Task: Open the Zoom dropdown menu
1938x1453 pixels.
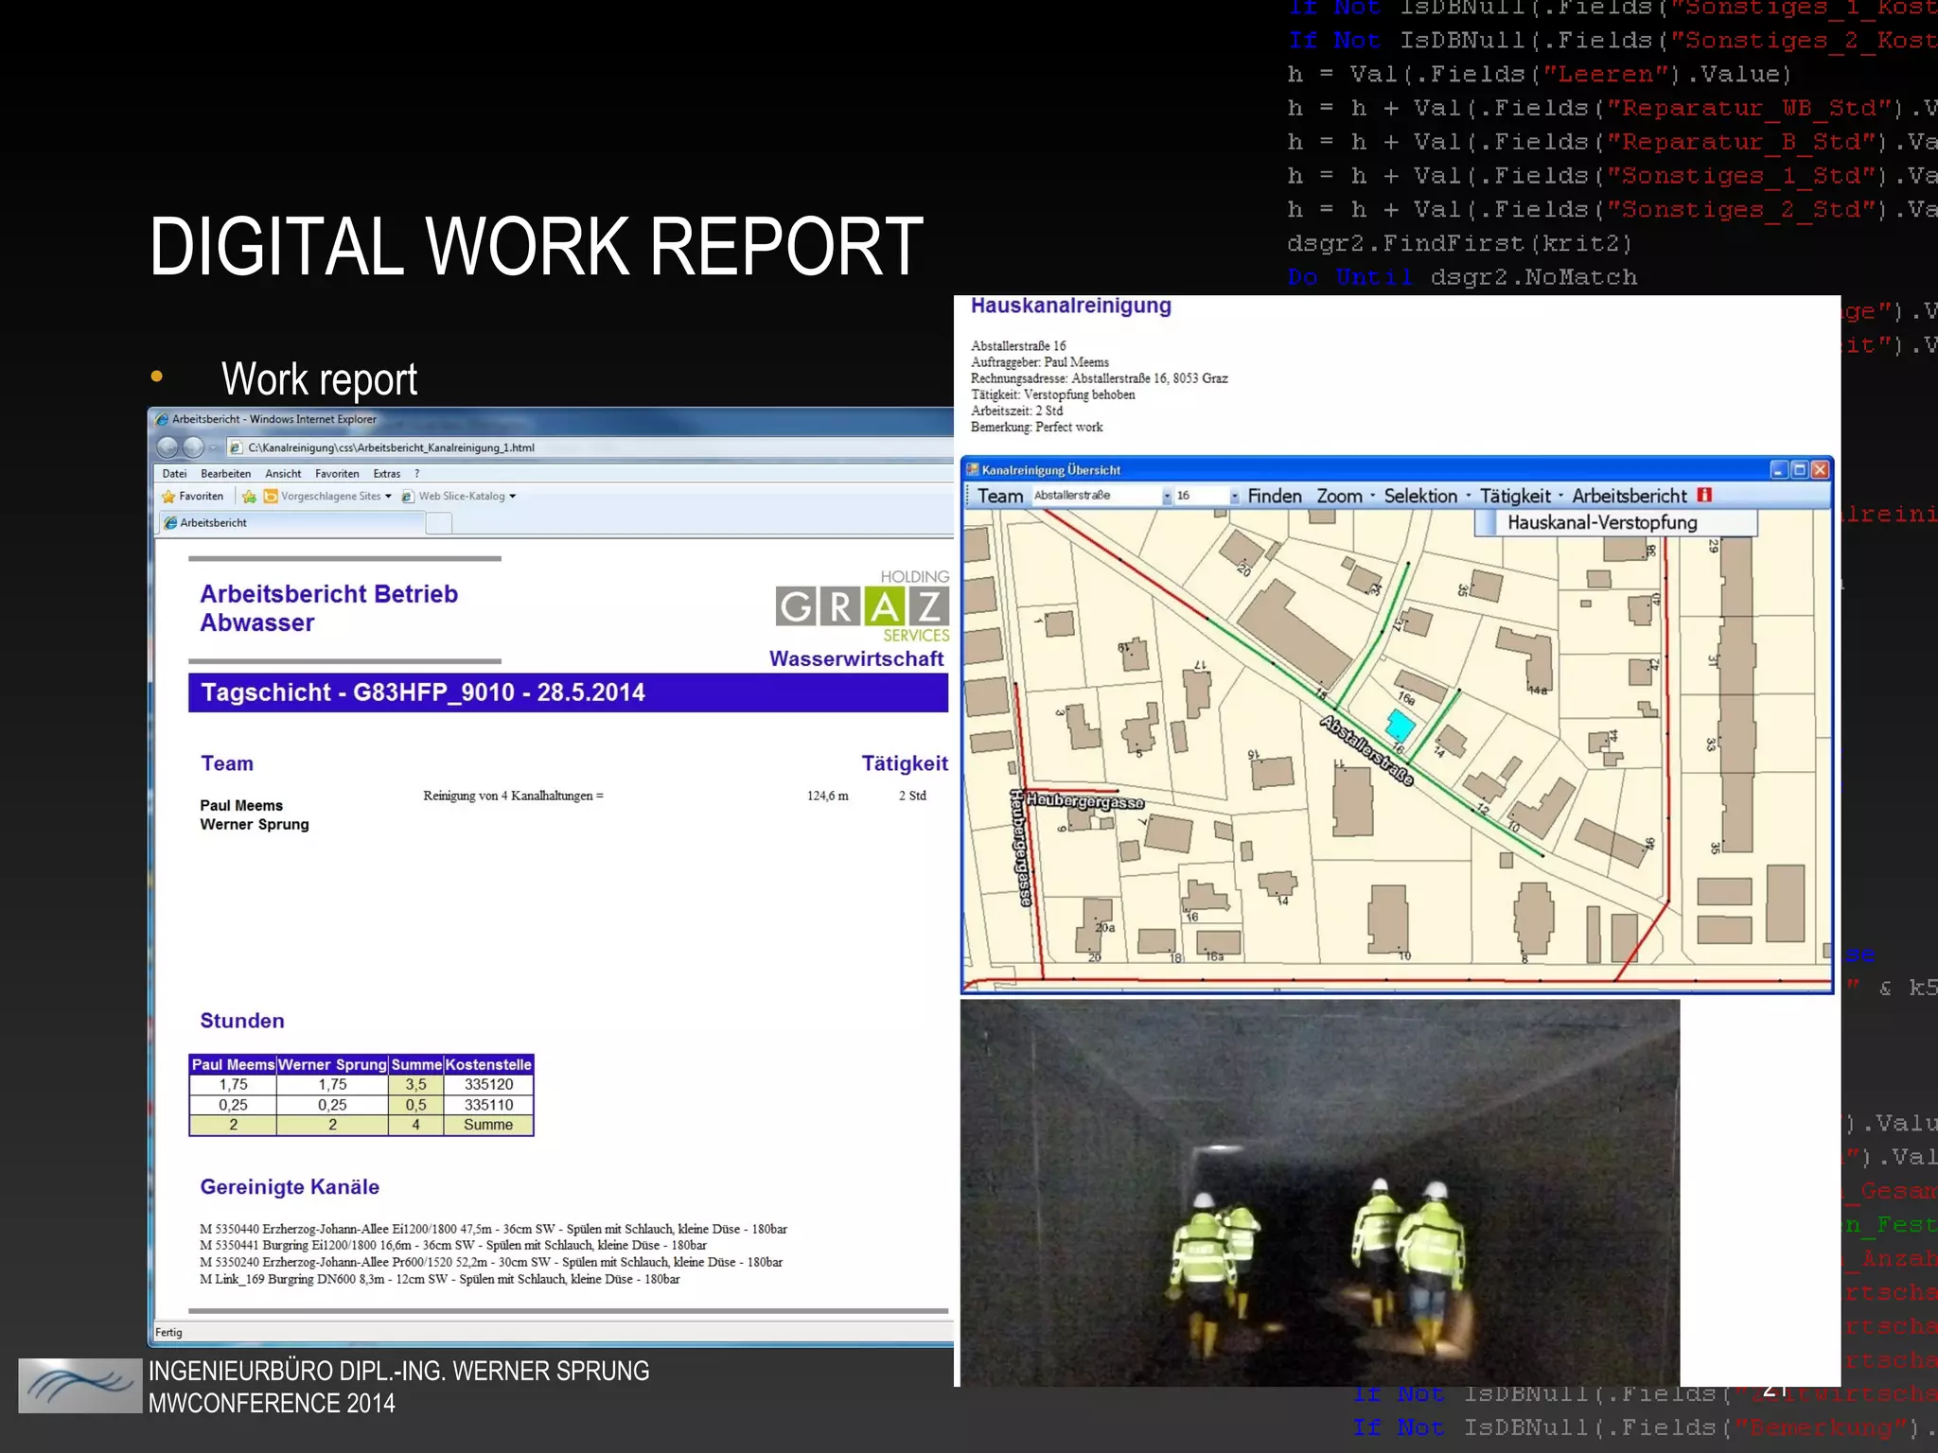Action: click(x=1345, y=496)
